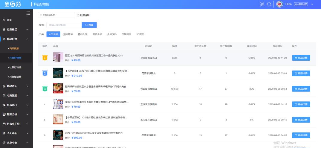Click the sales value 10.55w
This screenshot has width=321, height=148.
175,89
